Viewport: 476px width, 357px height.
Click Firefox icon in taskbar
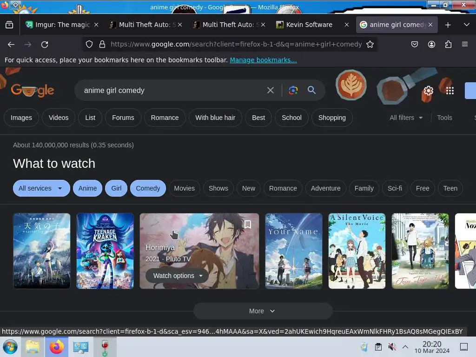(x=57, y=347)
